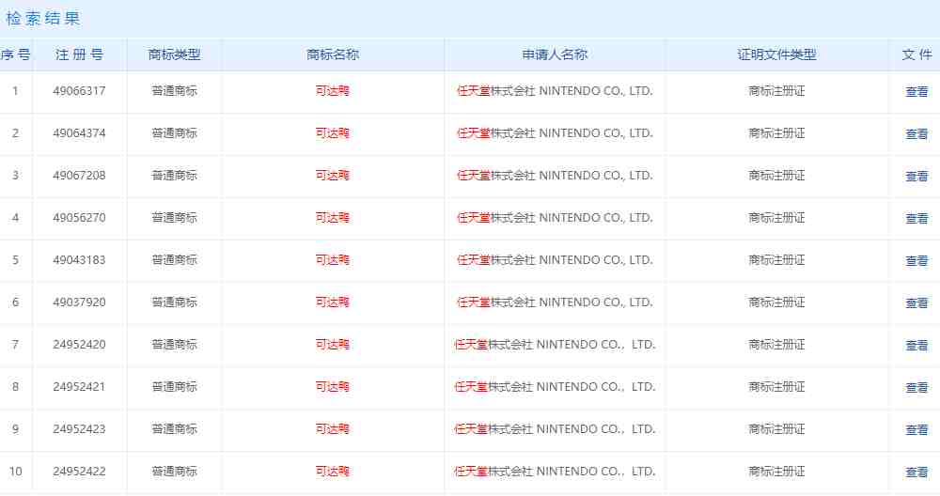Click the 证明文件类型 column header
The image size is (940, 496).
pyautogui.click(x=776, y=54)
